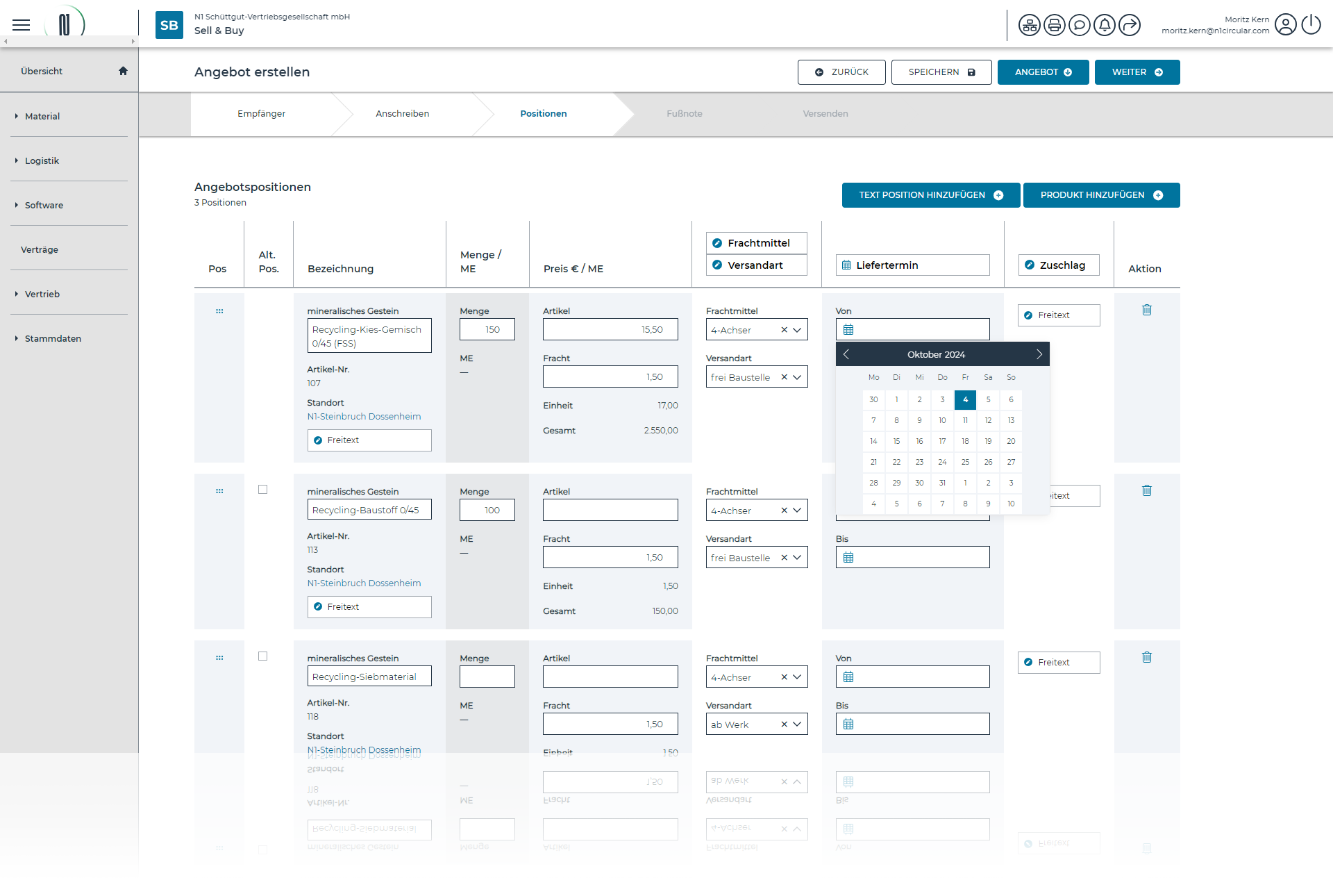Image resolution: width=1333 pixels, height=887 pixels.
Task: Click the printer icon in top bar
Action: click(x=1054, y=26)
